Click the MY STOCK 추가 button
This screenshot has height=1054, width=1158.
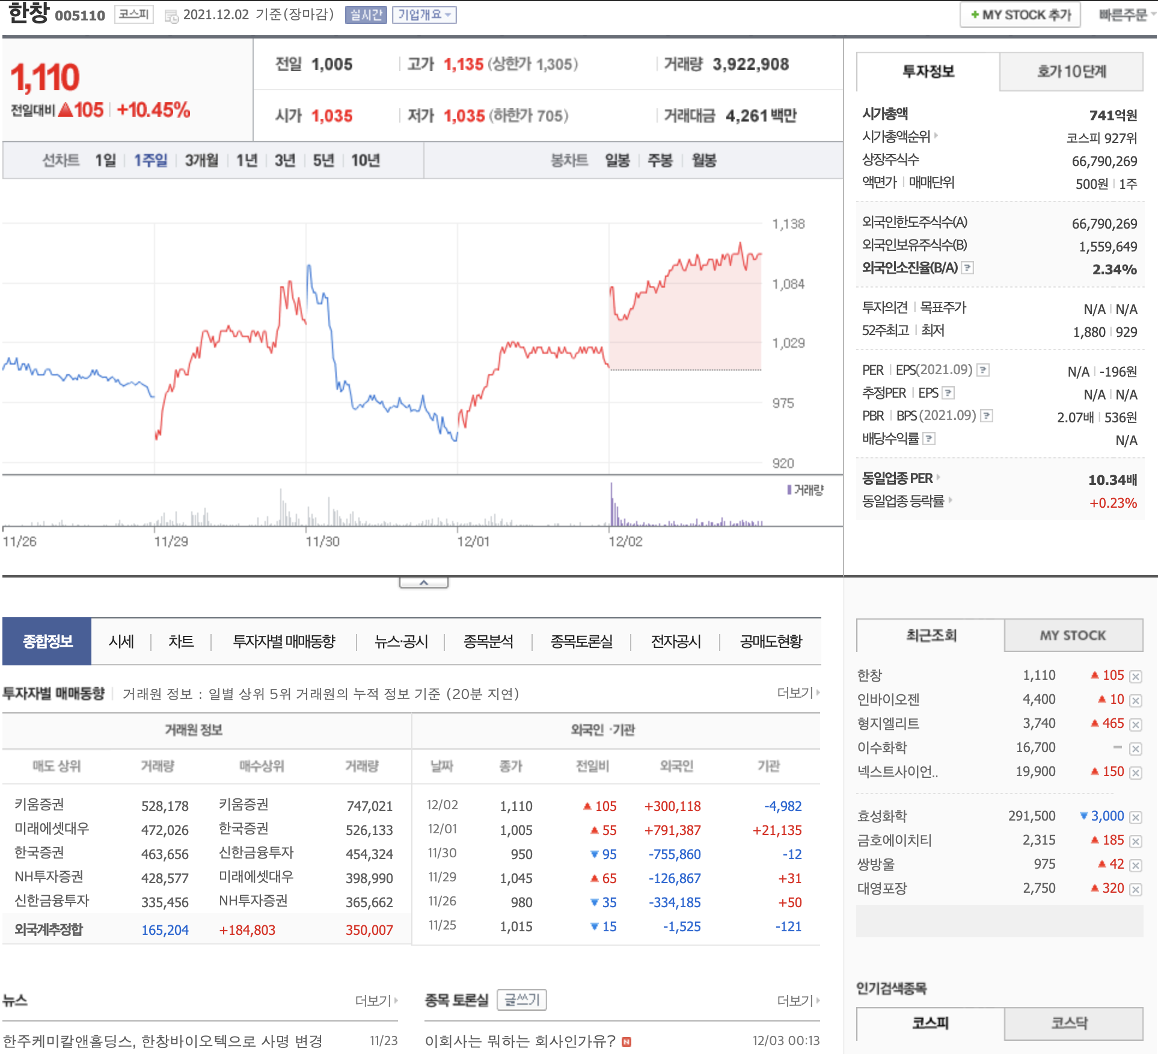coord(1020,15)
